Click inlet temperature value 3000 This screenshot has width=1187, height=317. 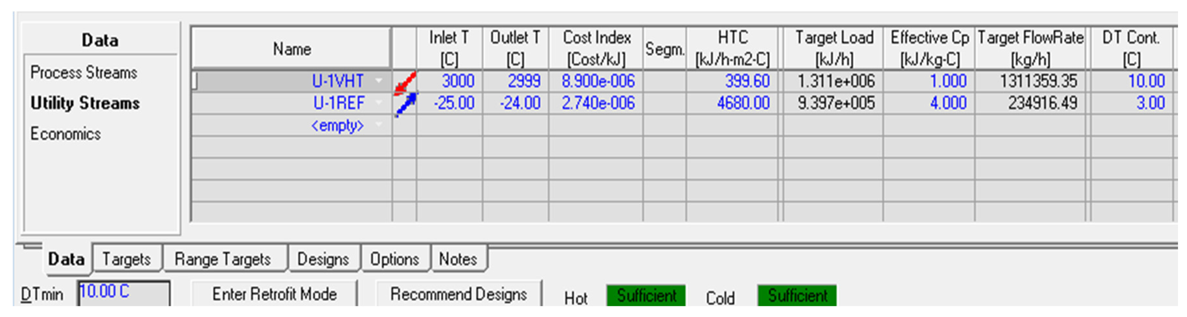pos(458,81)
